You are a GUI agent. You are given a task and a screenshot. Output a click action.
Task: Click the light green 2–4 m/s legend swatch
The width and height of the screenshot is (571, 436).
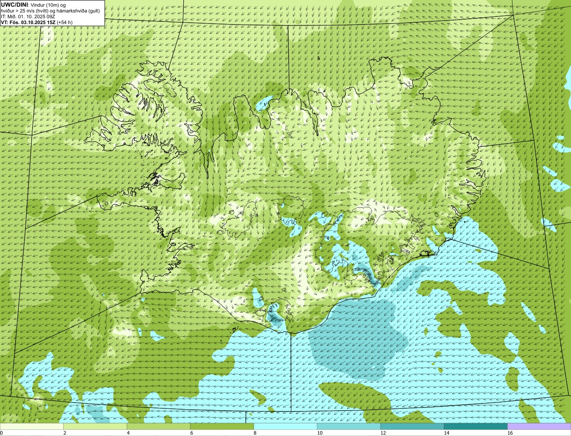pos(95,427)
